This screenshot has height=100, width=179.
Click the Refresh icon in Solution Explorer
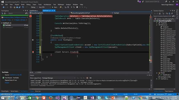point(169,14)
